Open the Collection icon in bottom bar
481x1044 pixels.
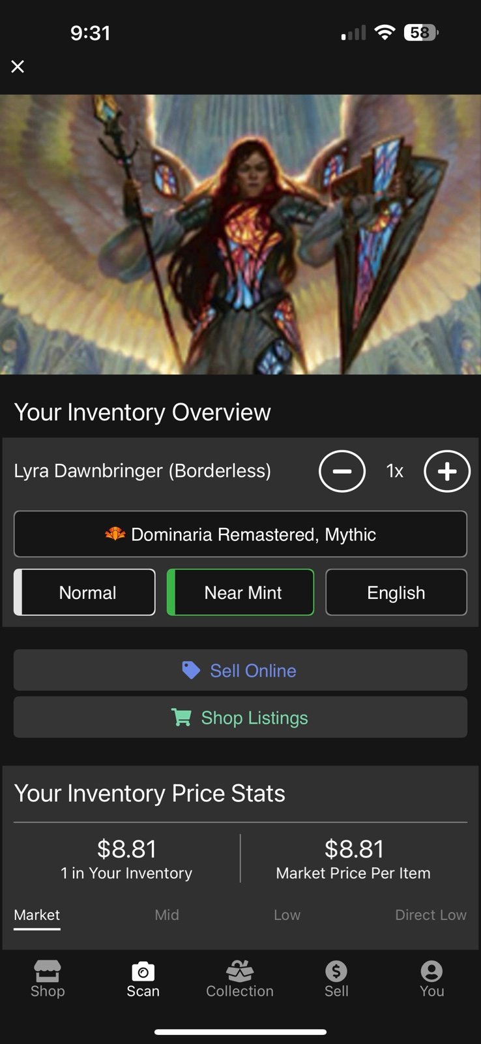click(240, 971)
